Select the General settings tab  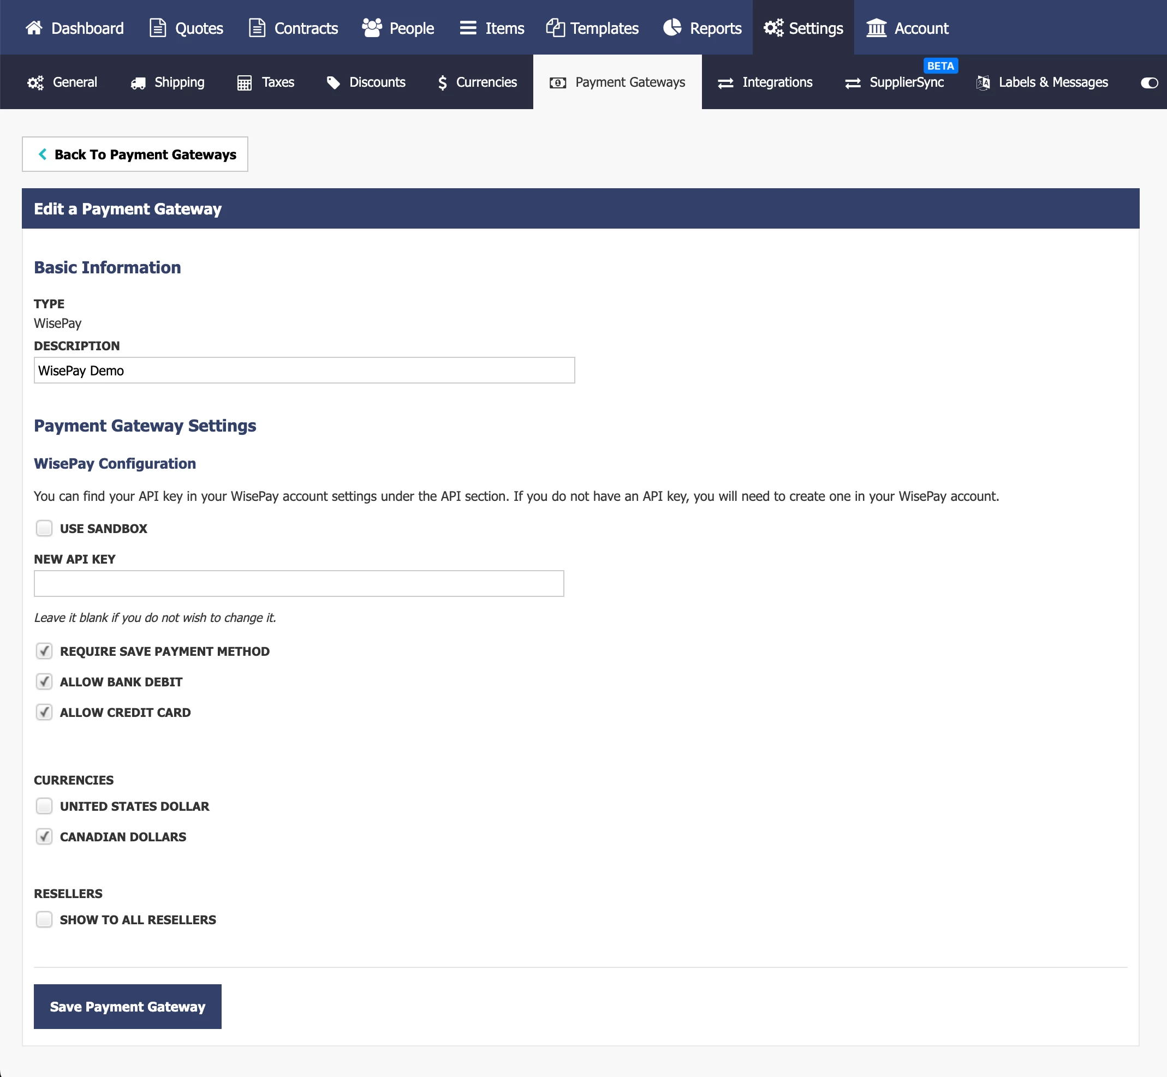click(x=62, y=82)
